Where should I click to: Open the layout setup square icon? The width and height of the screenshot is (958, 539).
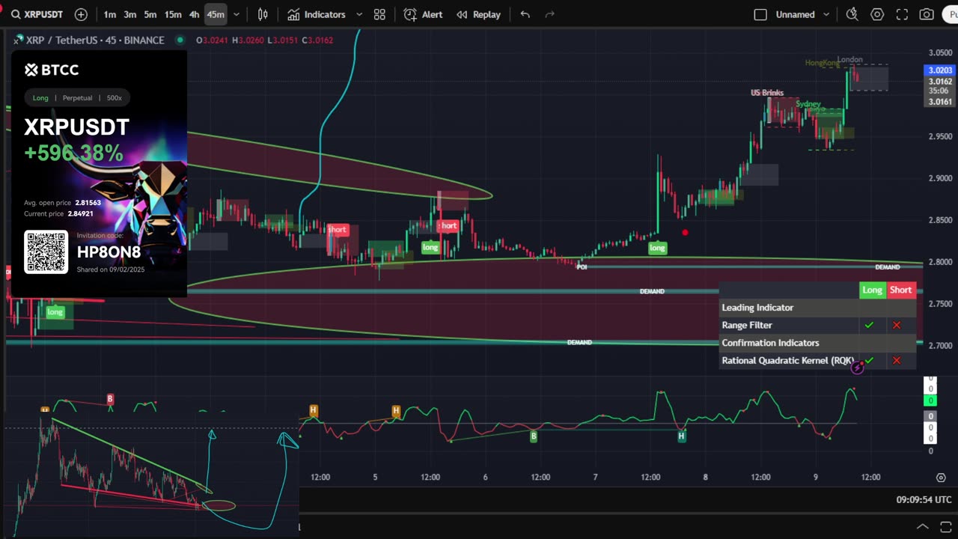point(760,14)
